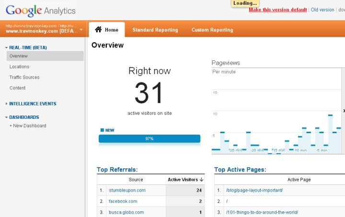345x217 pixels.
Task: Open the www.travmonkey.com account dropdown arrow
Action: click(81, 30)
